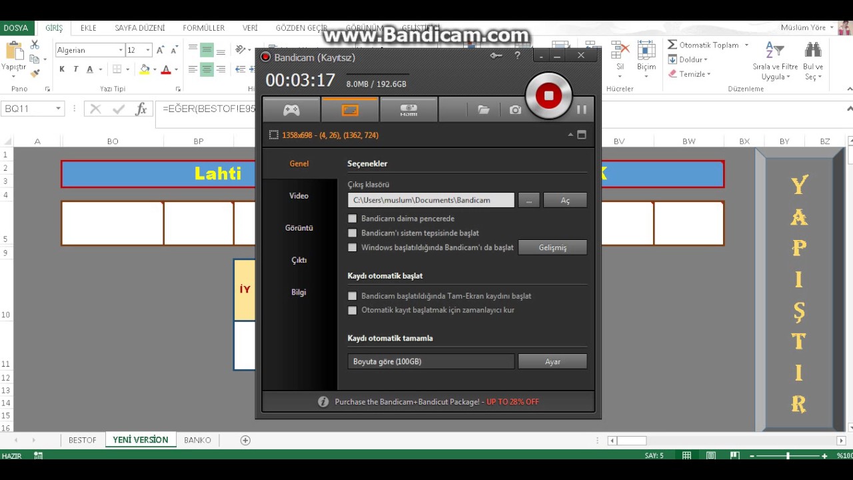Click Purchase Bandicam+Bandicut Package link
The image size is (853, 480).
coord(436,402)
